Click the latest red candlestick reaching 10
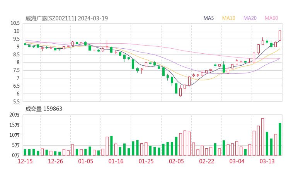This screenshot has width=286, height=170. click(x=280, y=36)
